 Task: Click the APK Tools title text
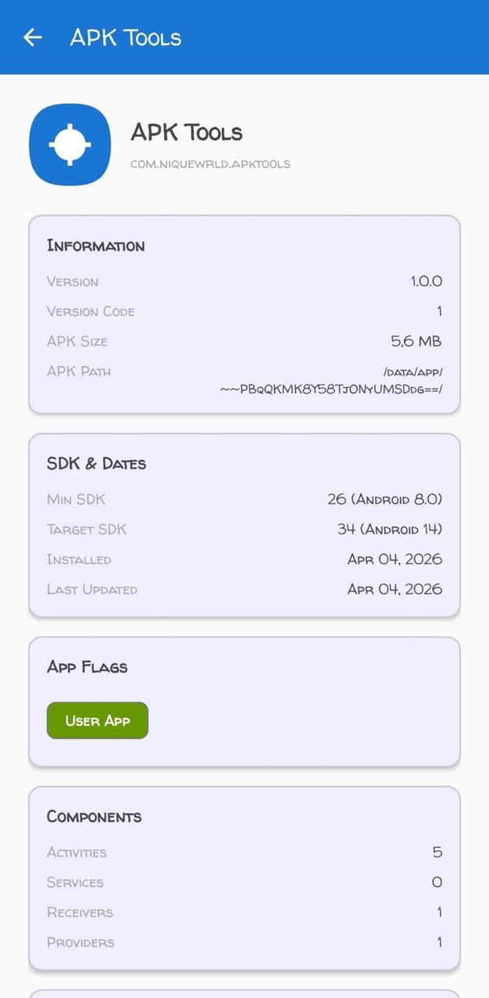click(x=187, y=134)
